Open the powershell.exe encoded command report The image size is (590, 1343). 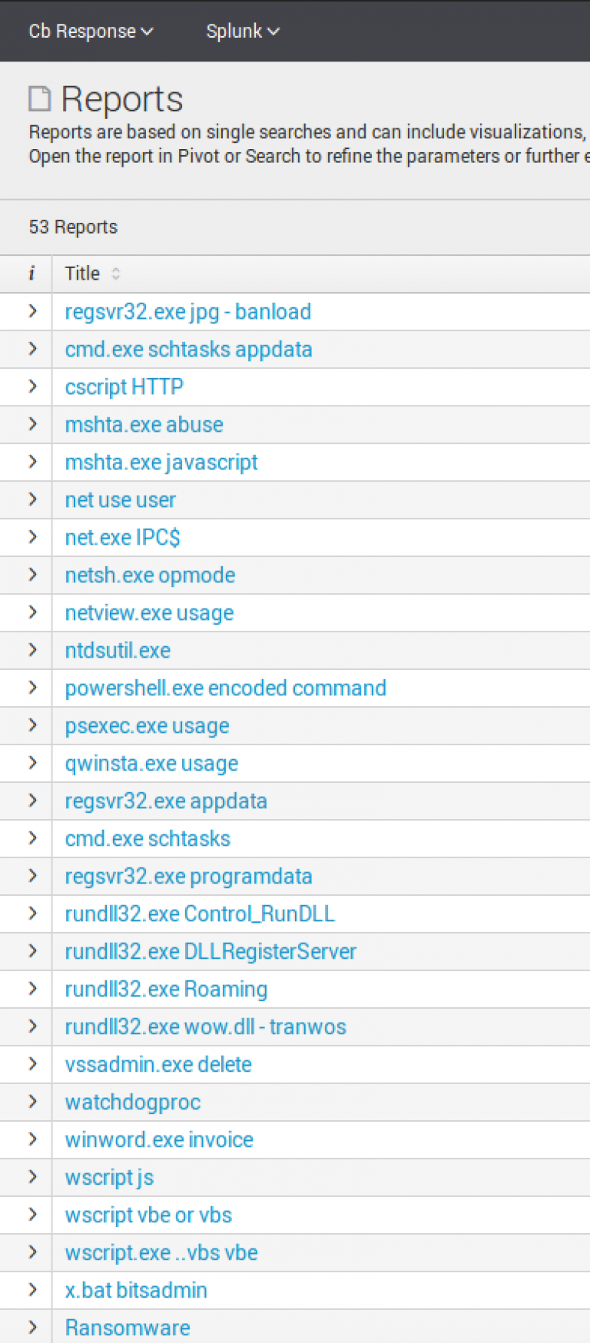225,688
